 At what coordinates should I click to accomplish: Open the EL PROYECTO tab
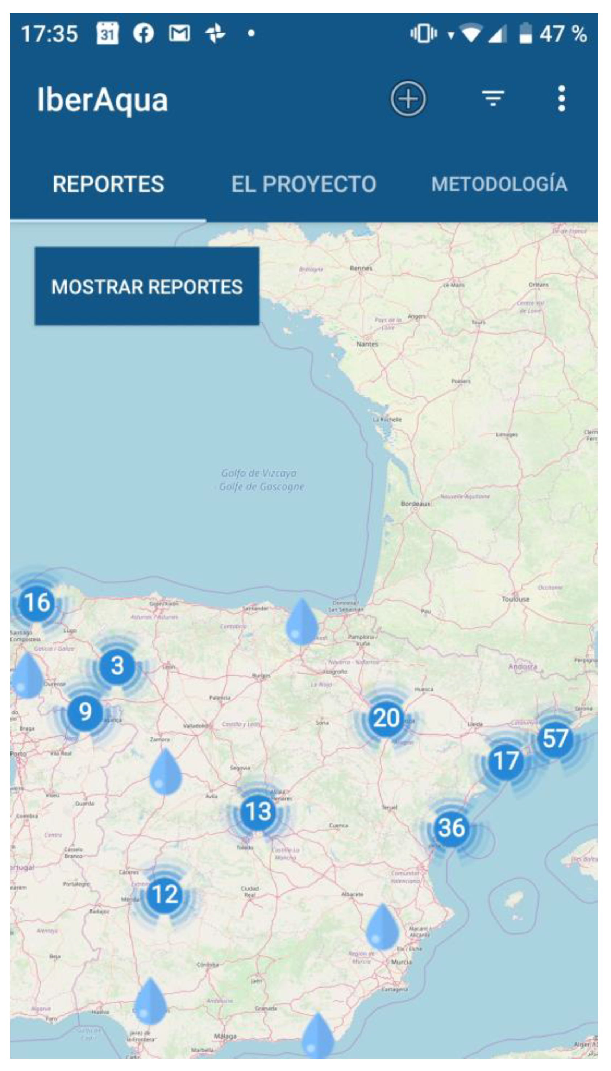(x=303, y=184)
